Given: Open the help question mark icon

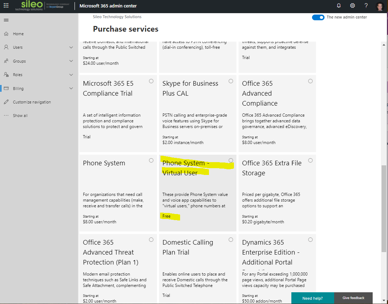Looking at the screenshot, I should click(366, 6).
